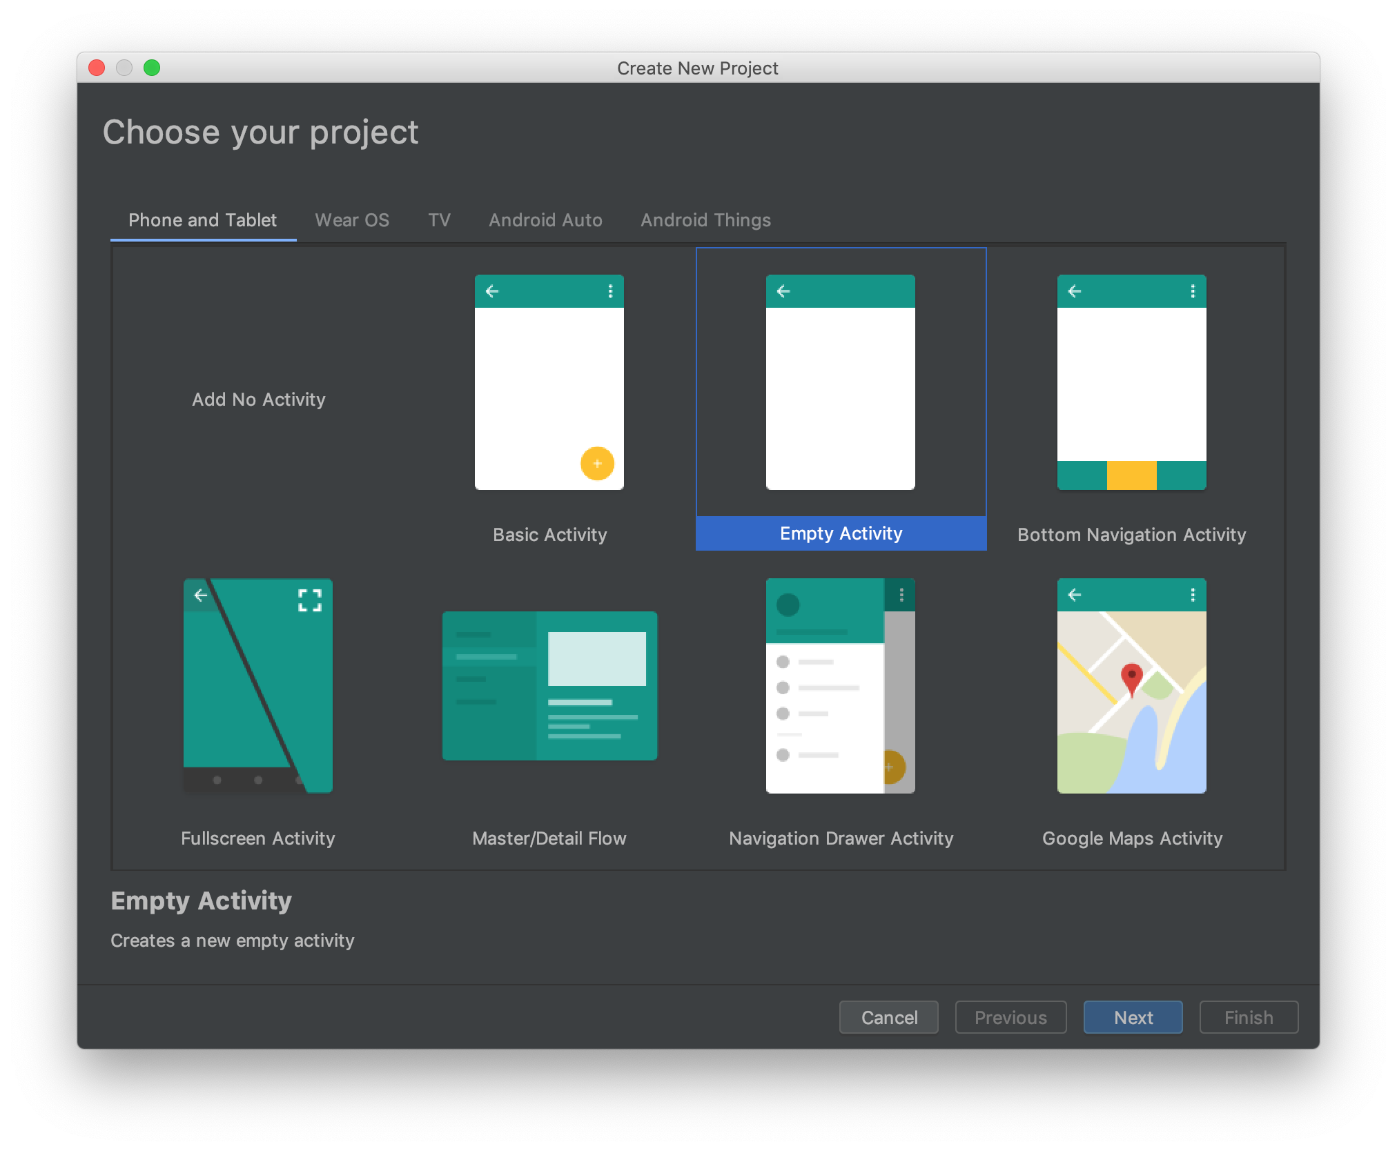Image resolution: width=1397 pixels, height=1151 pixels.
Task: Close the Create New Project window
Action: [x=97, y=68]
